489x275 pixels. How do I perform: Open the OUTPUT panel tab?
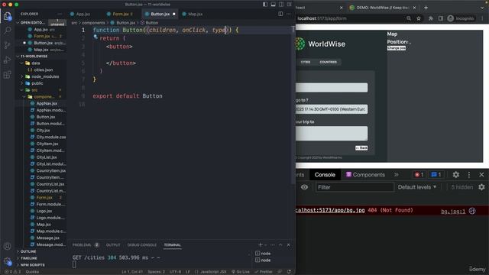click(x=113, y=245)
